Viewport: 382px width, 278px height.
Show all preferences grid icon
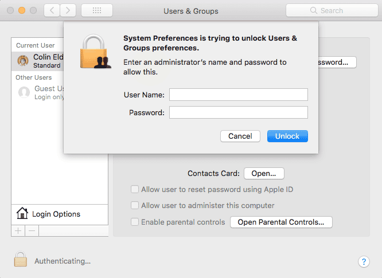coord(96,10)
